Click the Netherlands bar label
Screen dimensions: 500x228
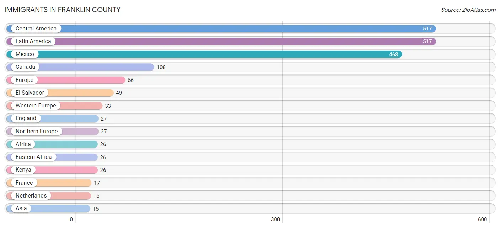point(31,196)
